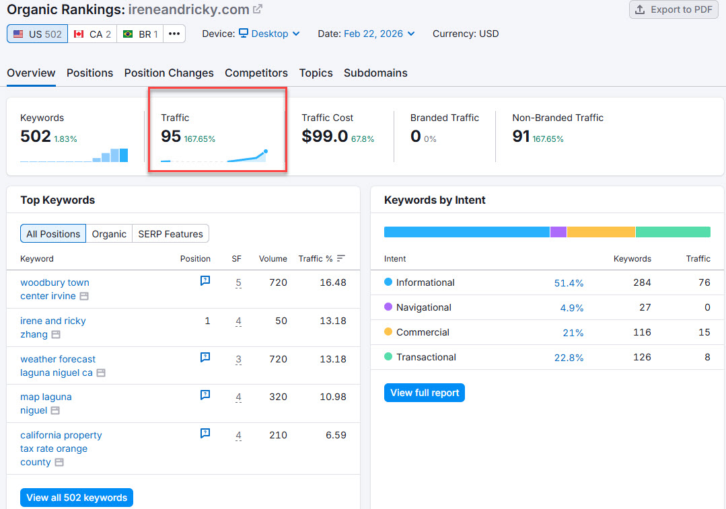Click View full report button

pos(424,393)
